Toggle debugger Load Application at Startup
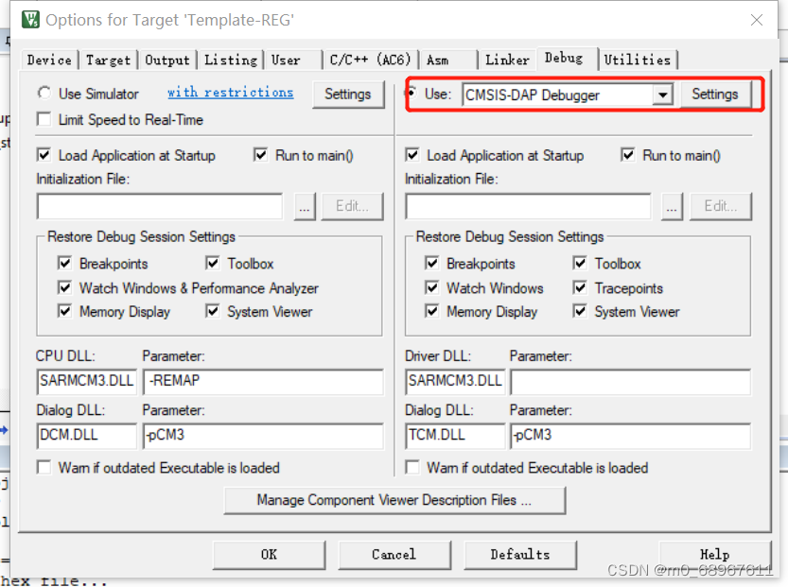Screen dimensions: 788x587 click(412, 155)
